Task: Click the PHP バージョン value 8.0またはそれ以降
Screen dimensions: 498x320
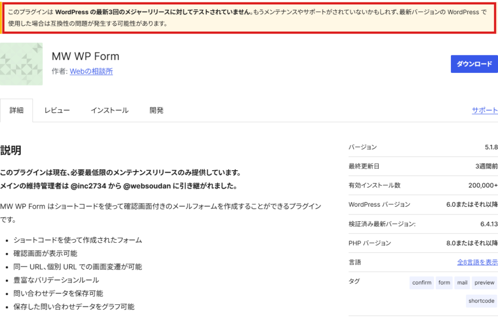Action: [472, 243]
